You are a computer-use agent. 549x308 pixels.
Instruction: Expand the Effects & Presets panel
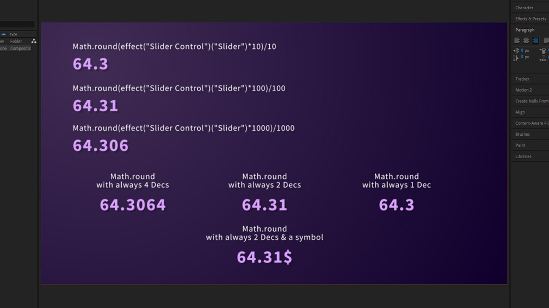click(x=530, y=19)
